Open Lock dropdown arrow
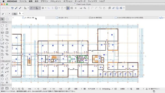 point(65,8)
